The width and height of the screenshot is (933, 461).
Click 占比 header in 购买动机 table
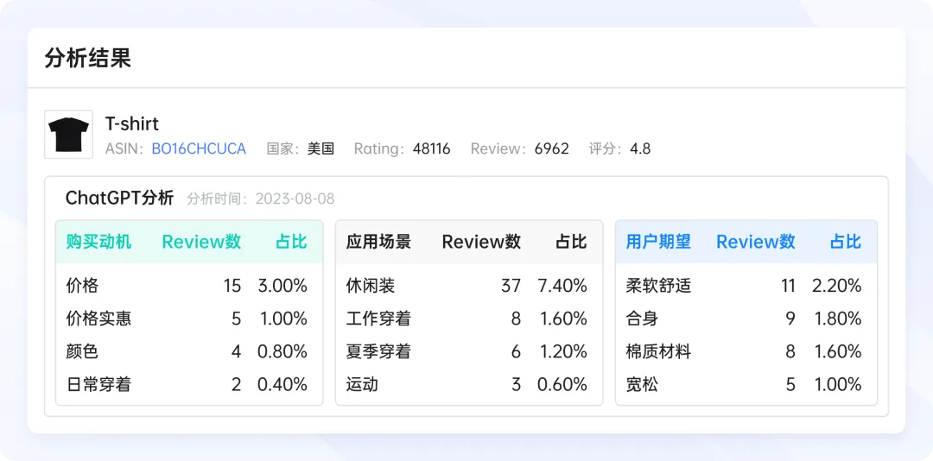click(x=292, y=242)
